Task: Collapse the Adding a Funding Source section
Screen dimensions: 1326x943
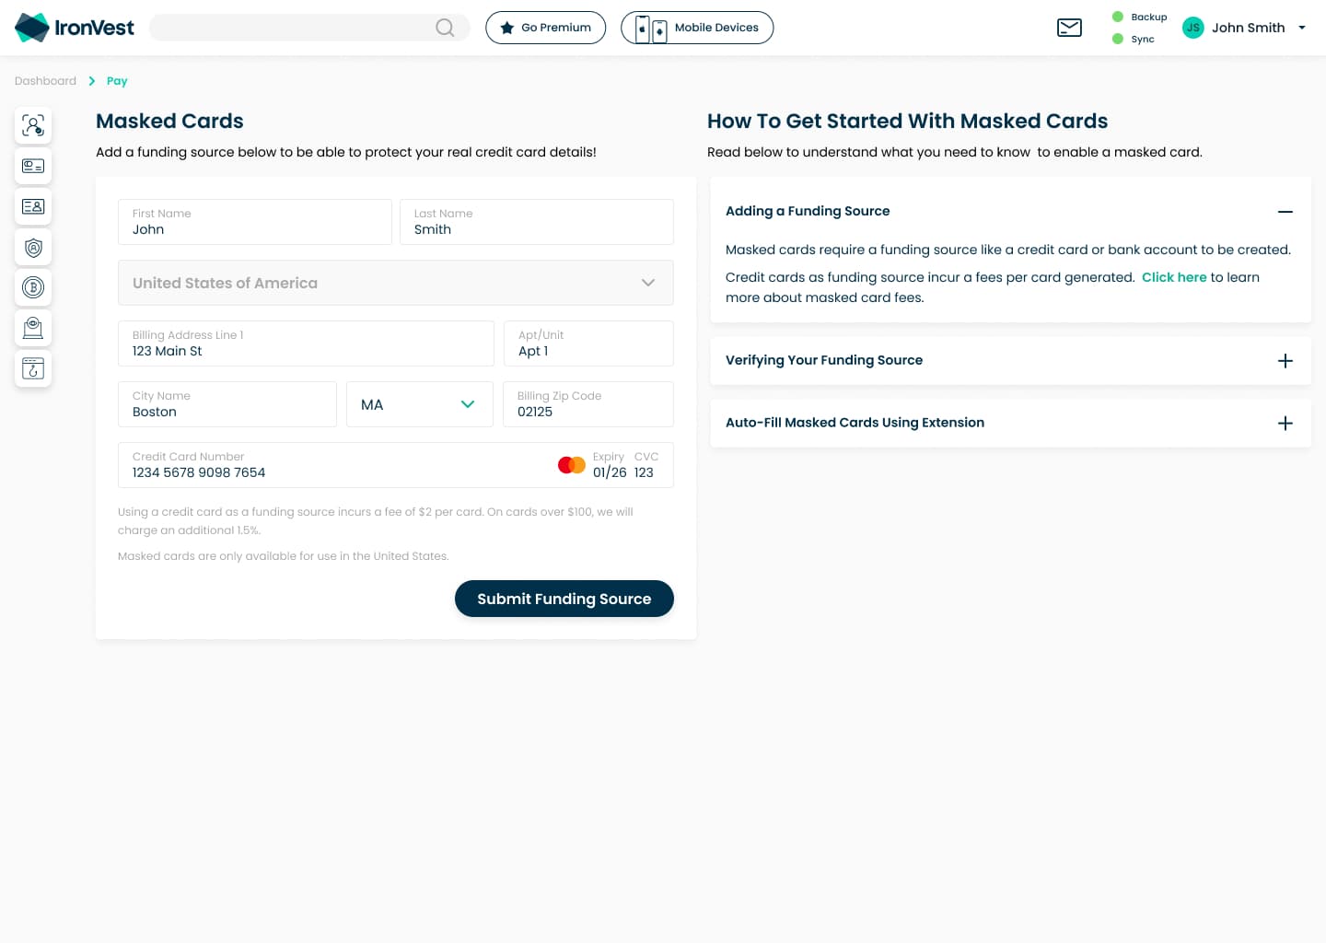Action: pos(1285,212)
